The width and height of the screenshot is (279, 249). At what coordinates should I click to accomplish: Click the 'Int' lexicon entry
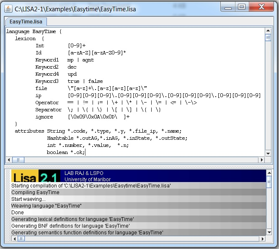pyautogui.click(x=40, y=46)
